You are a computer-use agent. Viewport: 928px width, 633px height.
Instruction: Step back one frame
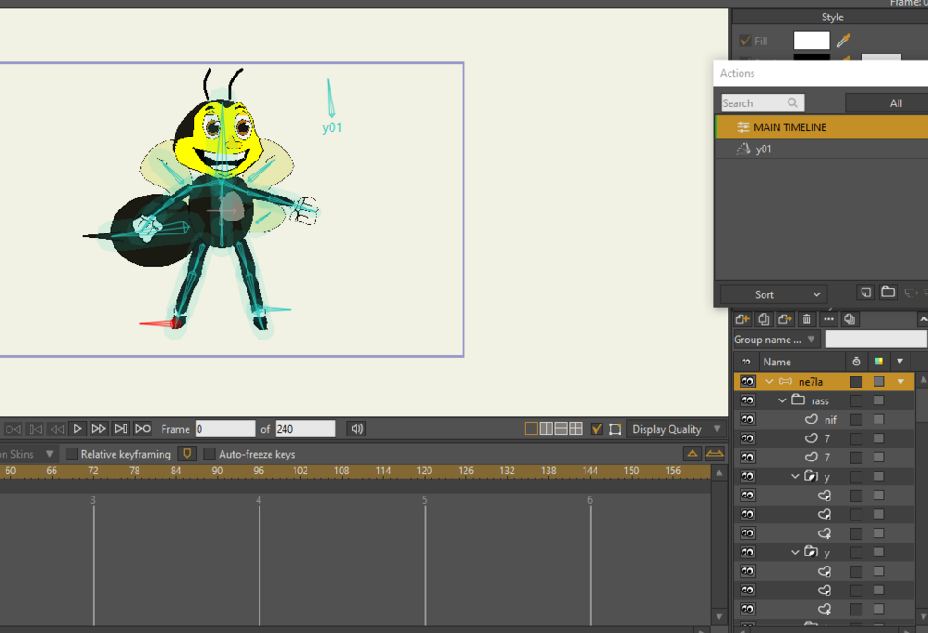[35, 429]
